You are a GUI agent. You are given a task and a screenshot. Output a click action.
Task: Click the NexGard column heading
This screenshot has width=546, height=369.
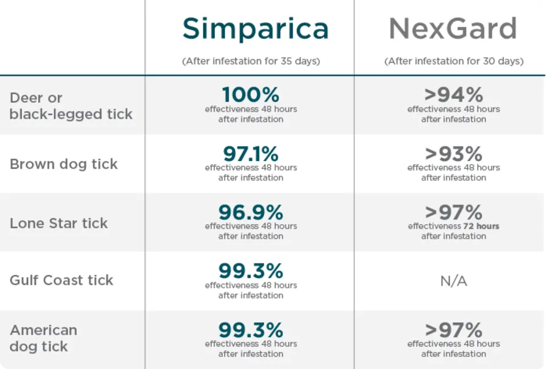453,29
